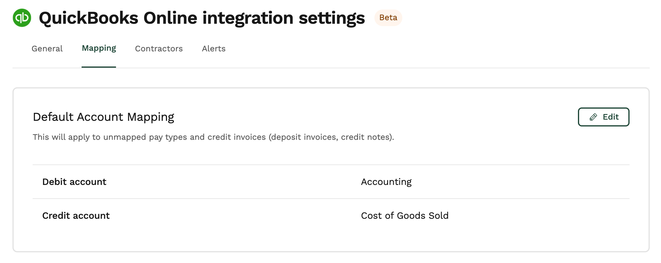
Task: Click the Debit account label
Action: [x=74, y=182]
